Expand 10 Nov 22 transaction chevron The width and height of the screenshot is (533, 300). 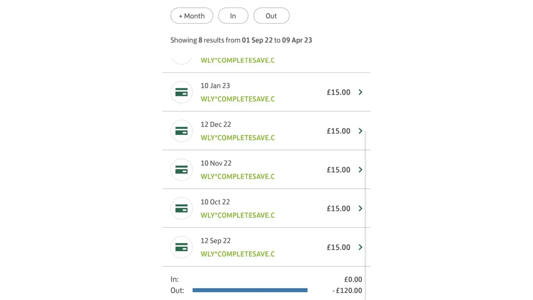point(360,169)
